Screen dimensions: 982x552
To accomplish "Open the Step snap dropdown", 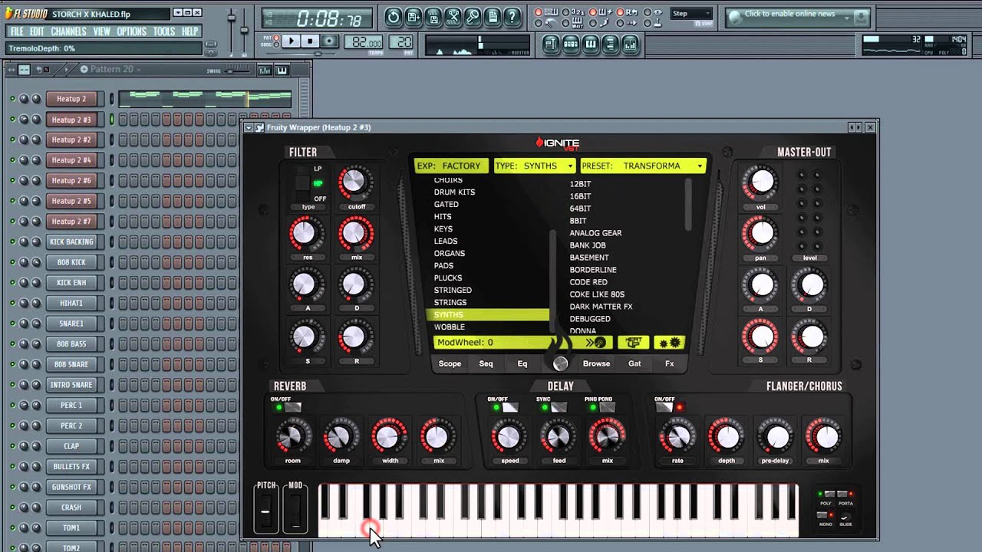I will pyautogui.click(x=692, y=14).
